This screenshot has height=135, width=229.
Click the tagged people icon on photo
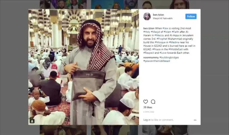tap(32, 121)
